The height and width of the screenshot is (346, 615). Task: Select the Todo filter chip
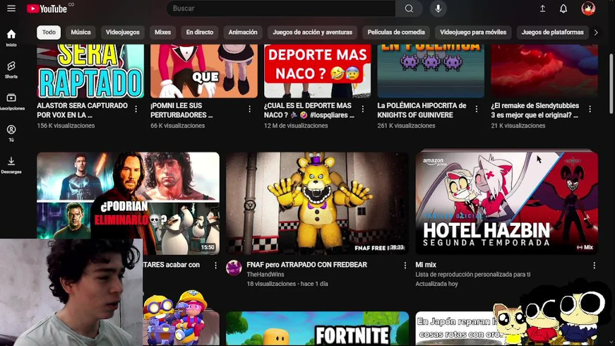click(49, 32)
